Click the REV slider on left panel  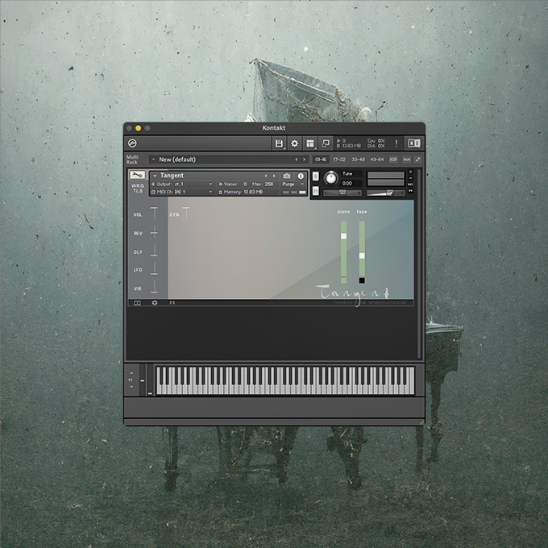pyautogui.click(x=154, y=232)
